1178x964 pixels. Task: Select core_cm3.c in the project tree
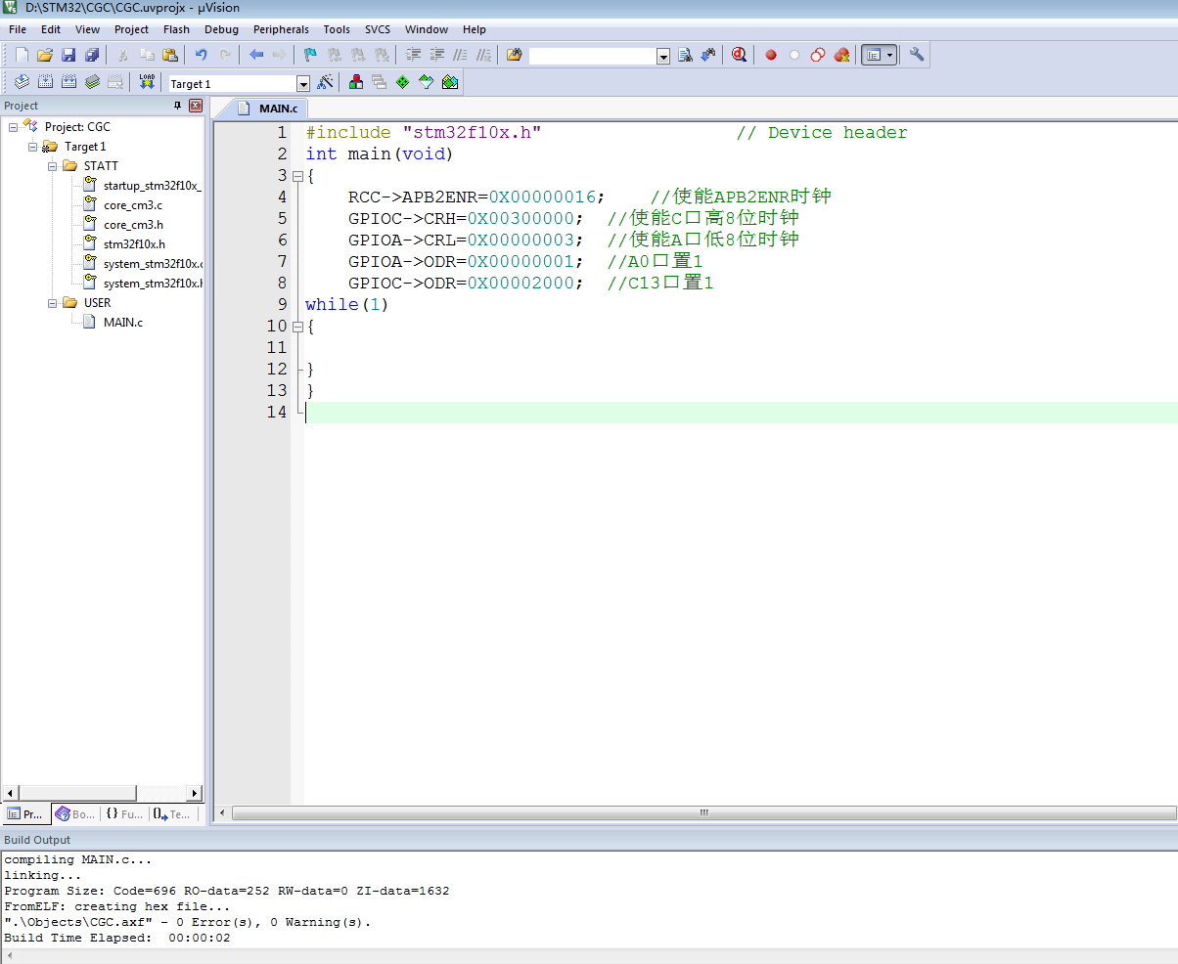pyautogui.click(x=133, y=204)
